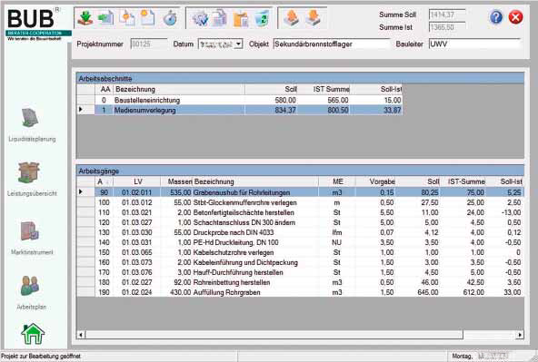Viewport: 538px width, 362px height.
Task: Click the horizontal scrollbar thumb
Action: [x=274, y=334]
